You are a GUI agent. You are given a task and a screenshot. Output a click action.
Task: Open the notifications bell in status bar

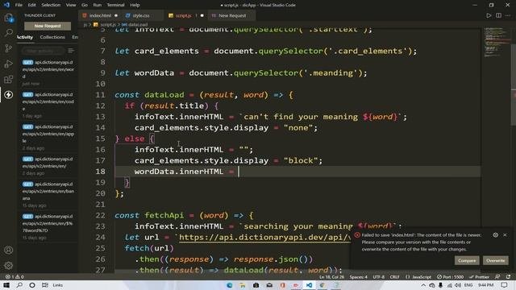pyautogui.click(x=509, y=277)
